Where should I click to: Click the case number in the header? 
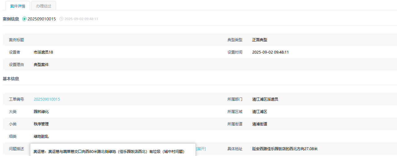tap(42, 19)
